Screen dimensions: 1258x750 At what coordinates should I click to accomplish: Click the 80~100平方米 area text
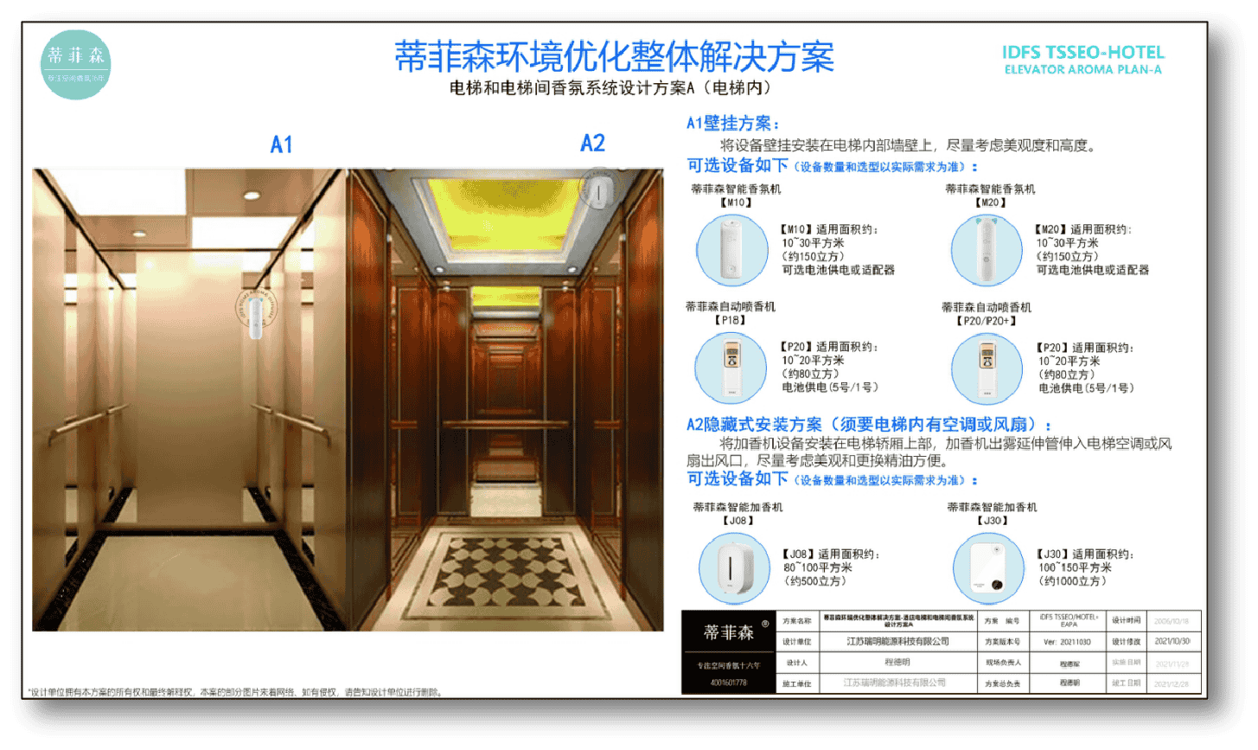coord(818,568)
